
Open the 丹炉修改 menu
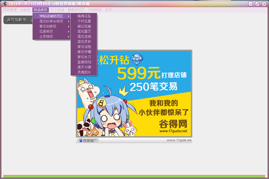point(95,10)
